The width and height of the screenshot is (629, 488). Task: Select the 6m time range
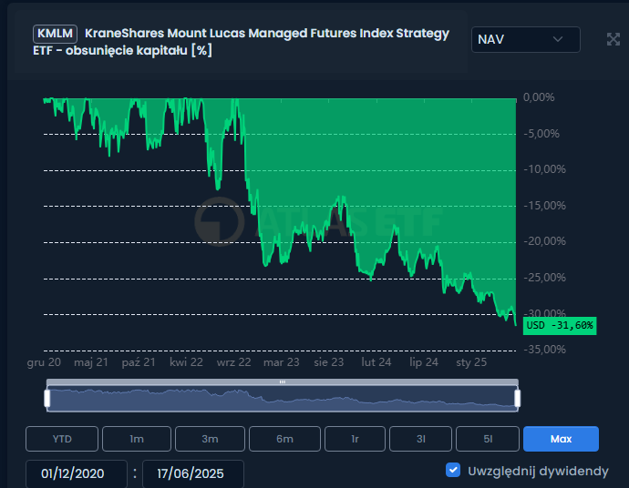click(x=284, y=439)
